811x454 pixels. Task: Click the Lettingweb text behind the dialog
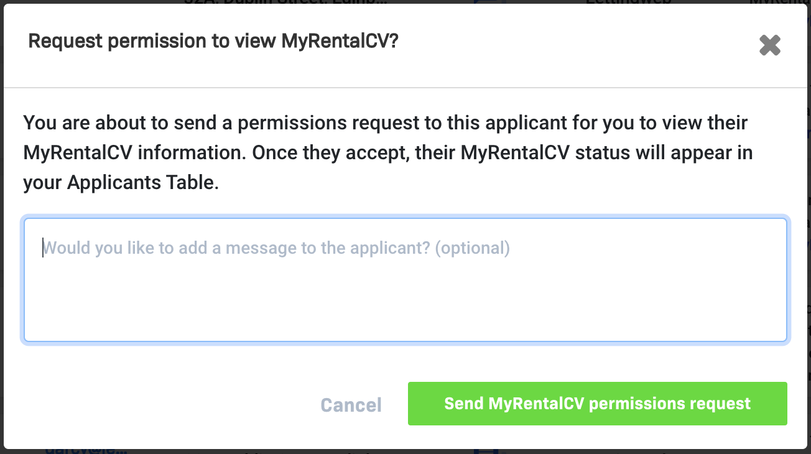pos(628,2)
